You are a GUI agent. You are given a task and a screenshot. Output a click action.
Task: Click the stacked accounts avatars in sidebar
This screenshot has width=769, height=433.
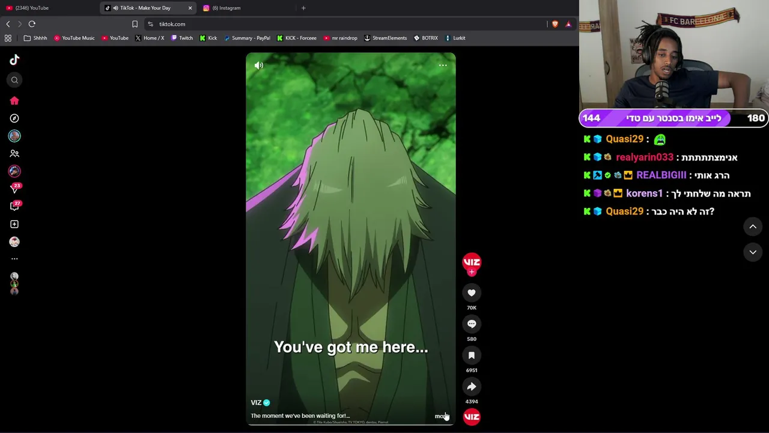point(14,284)
